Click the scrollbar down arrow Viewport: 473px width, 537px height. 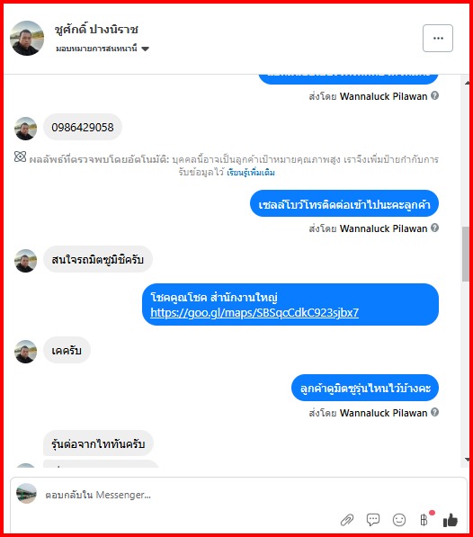coord(468,460)
